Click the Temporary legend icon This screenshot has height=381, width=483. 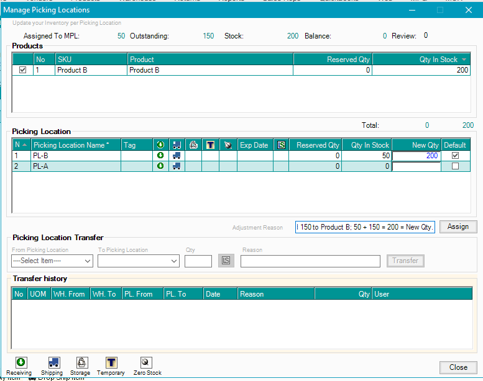click(x=111, y=362)
